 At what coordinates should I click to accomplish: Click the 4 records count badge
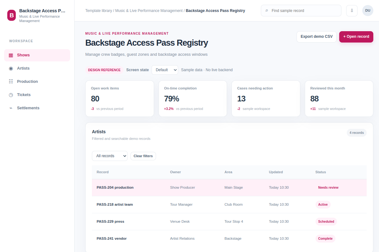click(x=357, y=133)
